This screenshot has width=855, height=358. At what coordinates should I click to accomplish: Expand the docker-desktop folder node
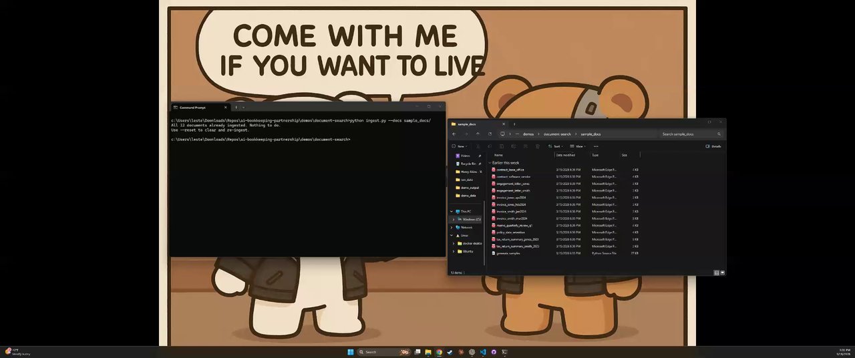(x=454, y=243)
